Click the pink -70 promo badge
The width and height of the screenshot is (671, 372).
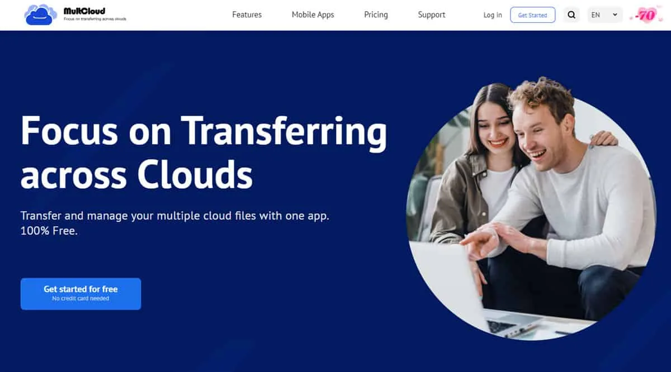point(645,15)
